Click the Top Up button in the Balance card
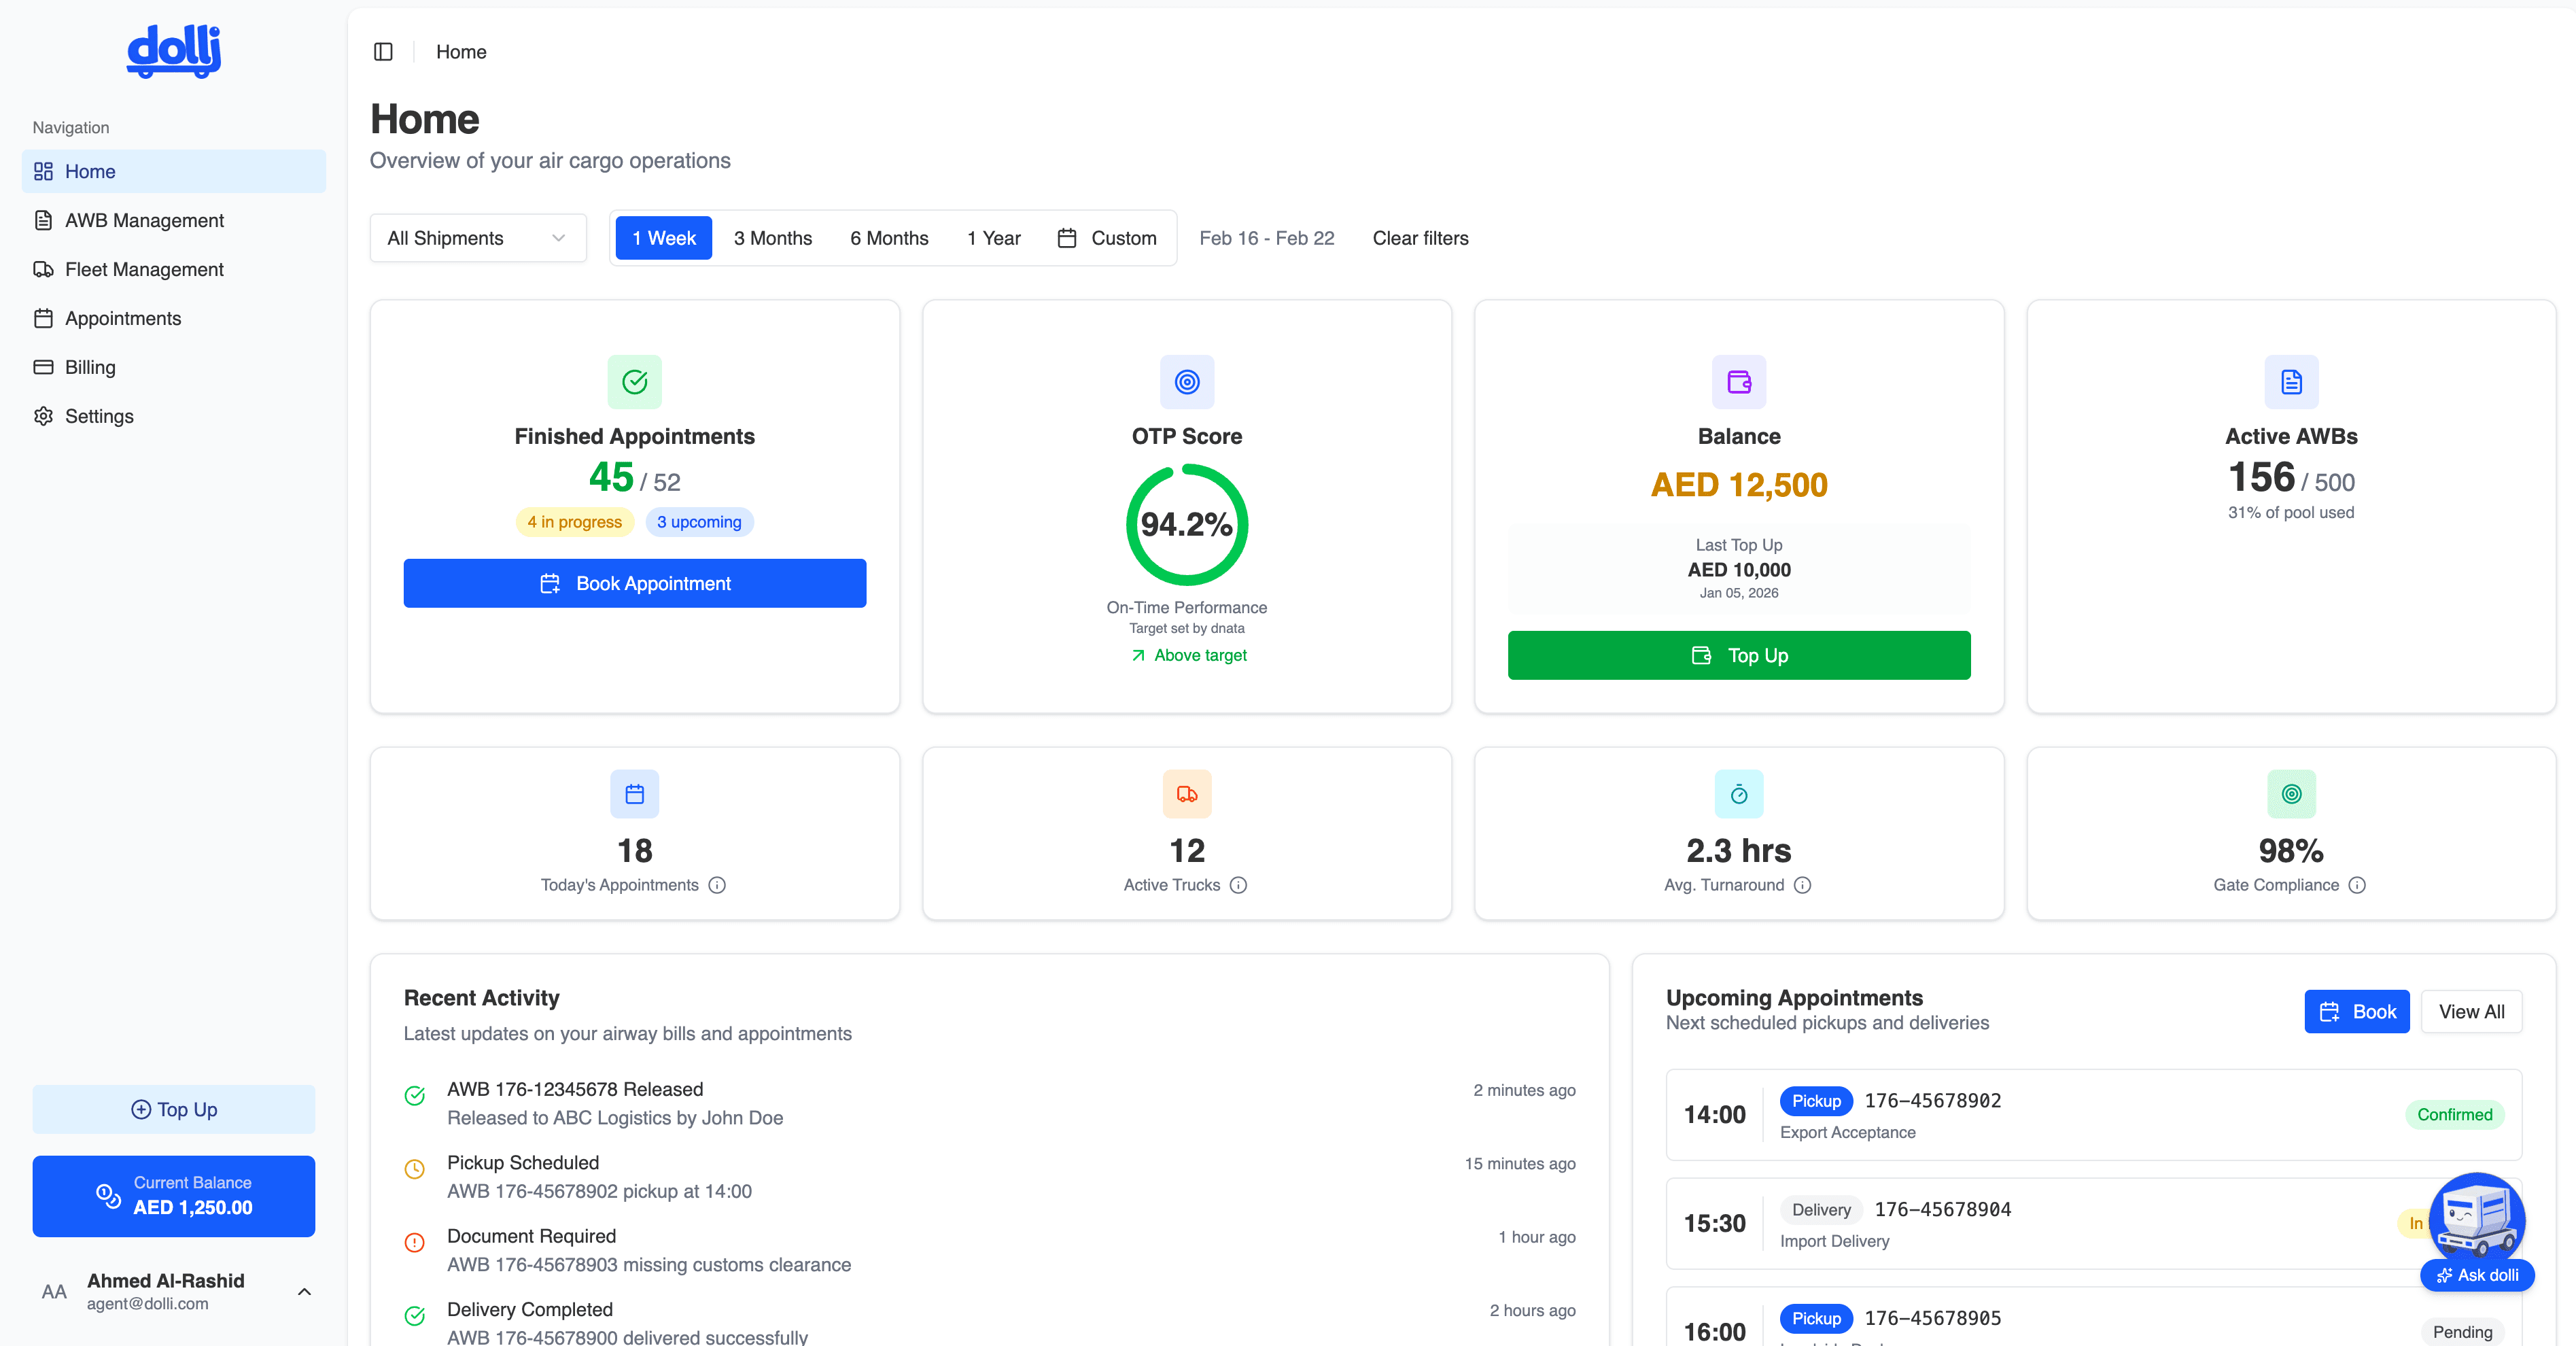The image size is (2576, 1346). click(x=1738, y=655)
